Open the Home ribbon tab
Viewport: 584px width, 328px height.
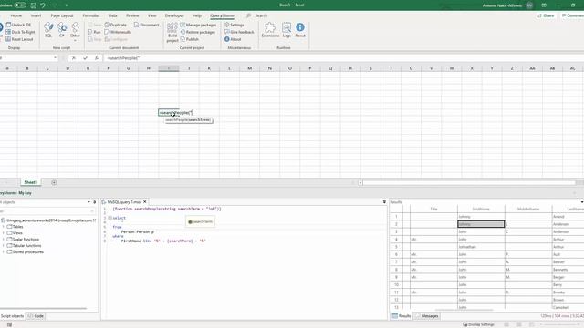pos(16,15)
